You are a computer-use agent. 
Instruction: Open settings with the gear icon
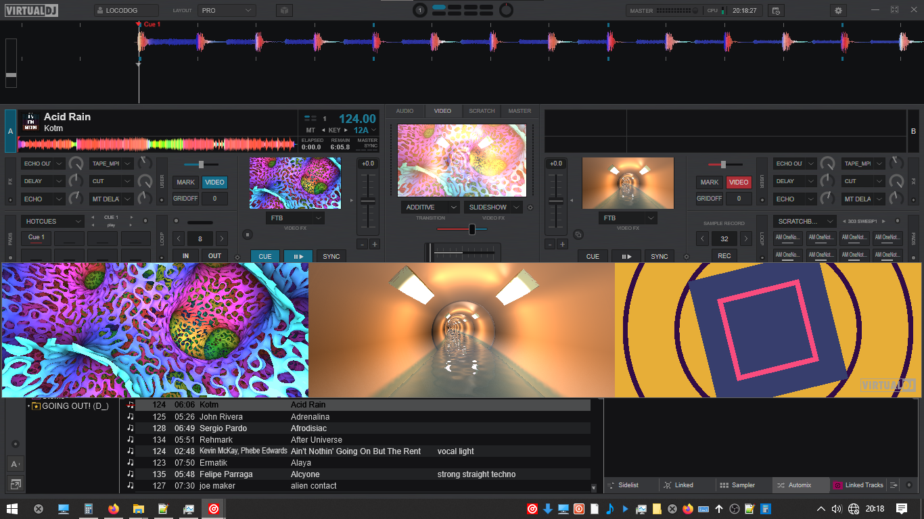(839, 11)
